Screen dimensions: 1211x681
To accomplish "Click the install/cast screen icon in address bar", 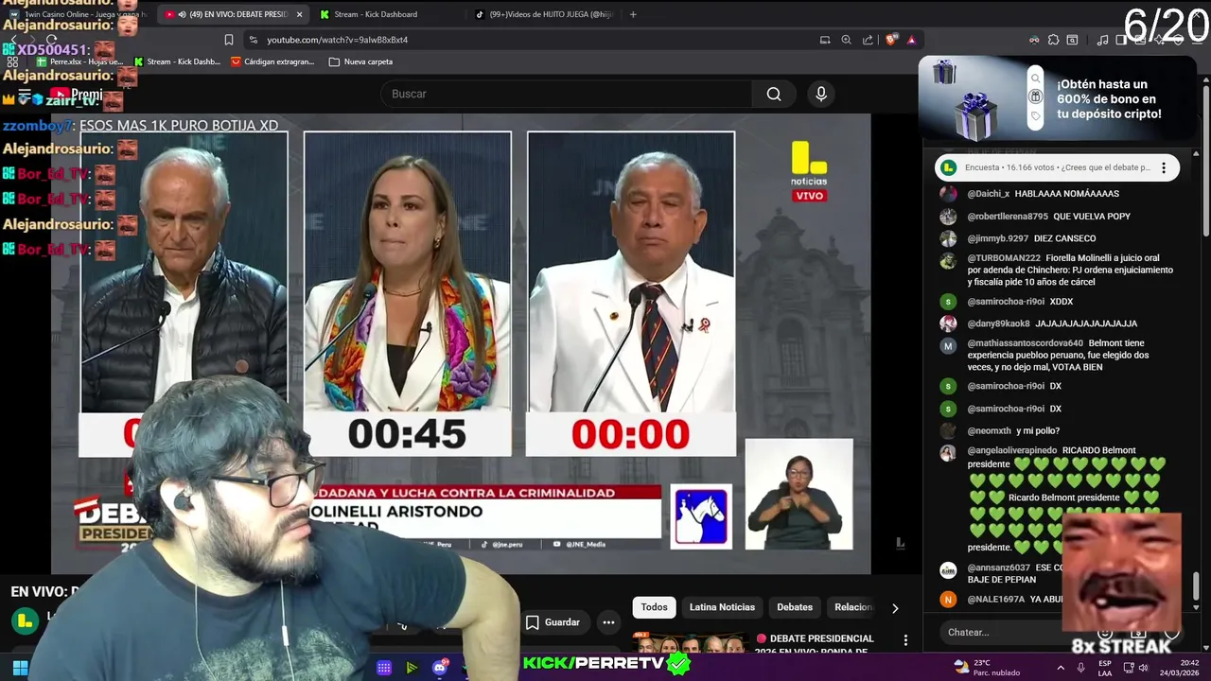I will (825, 40).
